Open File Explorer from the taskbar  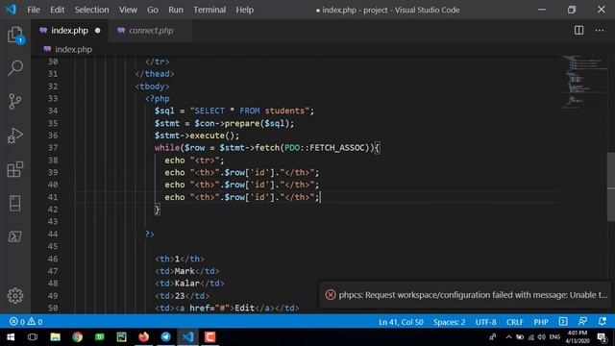pyautogui.click(x=55, y=337)
